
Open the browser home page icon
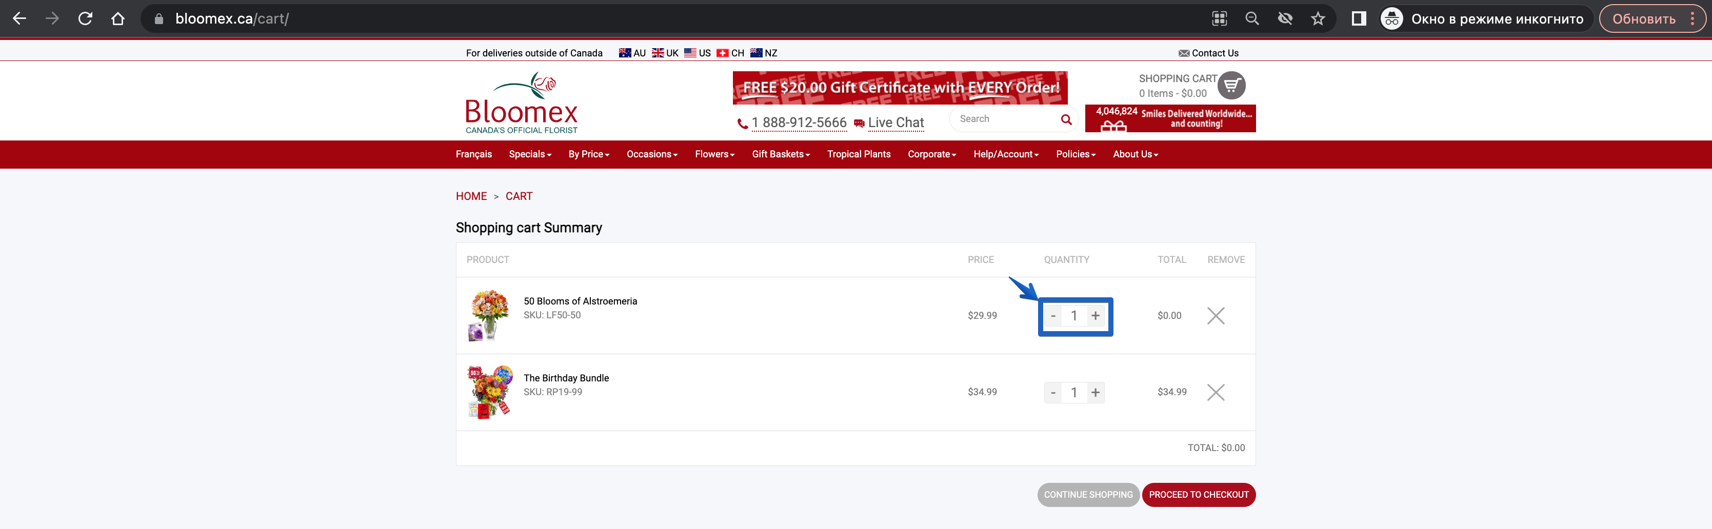click(x=117, y=18)
